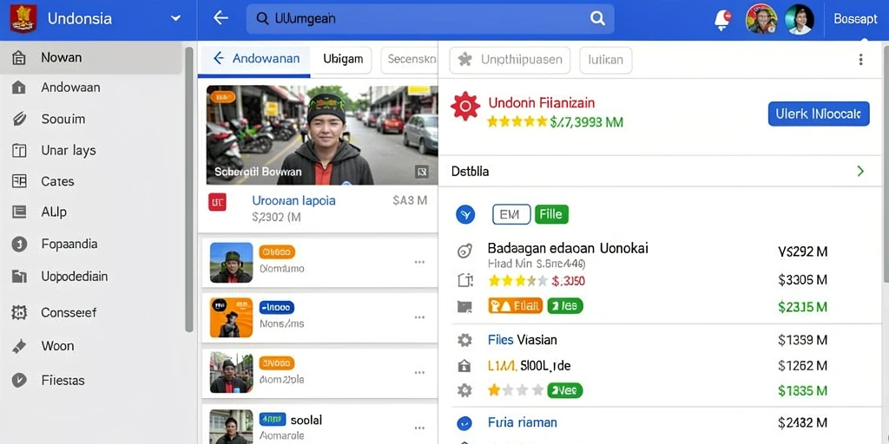Viewport: 889px width, 444px height.
Task: Click the blue round check icon beside EM
Action: (465, 215)
